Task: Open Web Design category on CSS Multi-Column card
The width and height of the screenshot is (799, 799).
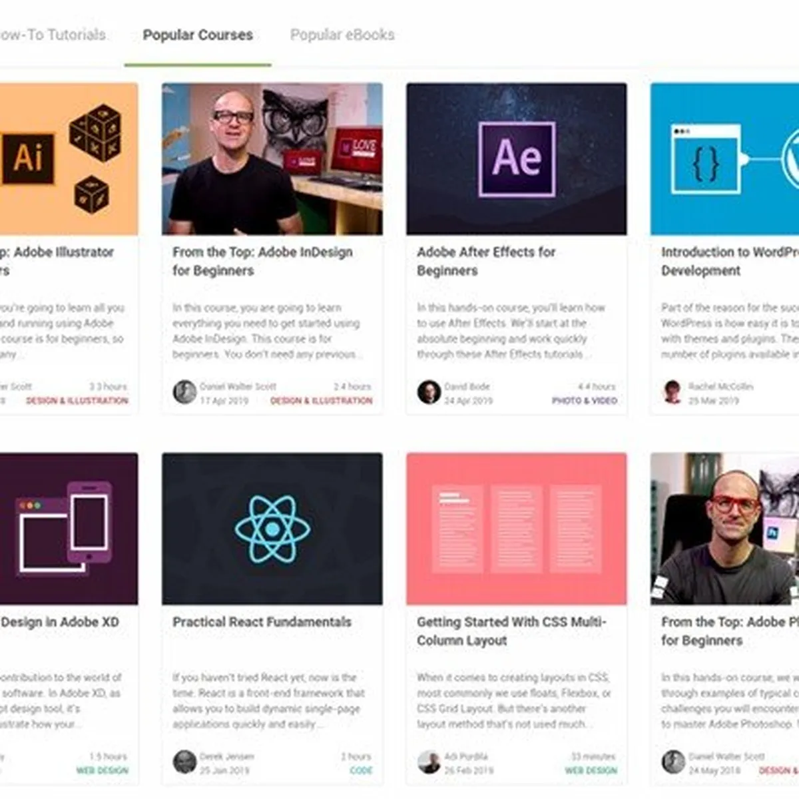Action: (591, 770)
